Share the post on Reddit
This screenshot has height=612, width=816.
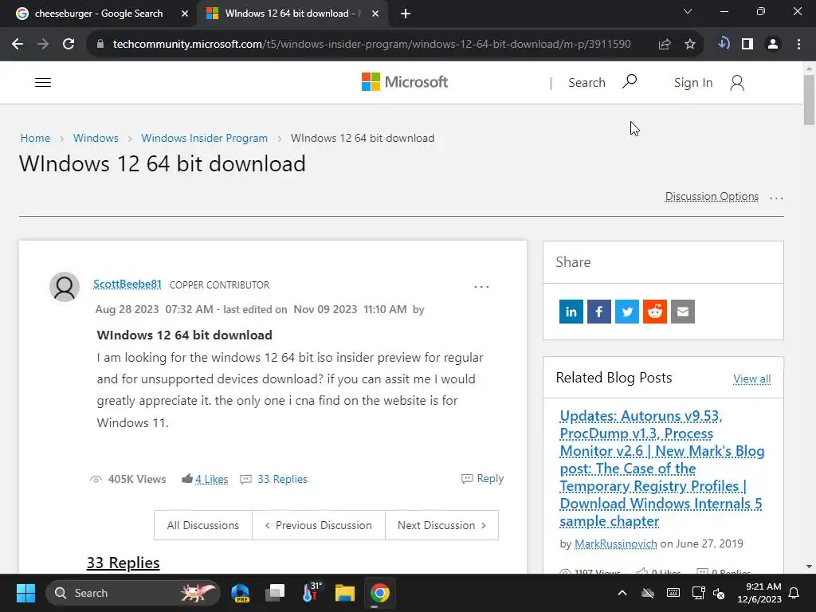coord(655,312)
